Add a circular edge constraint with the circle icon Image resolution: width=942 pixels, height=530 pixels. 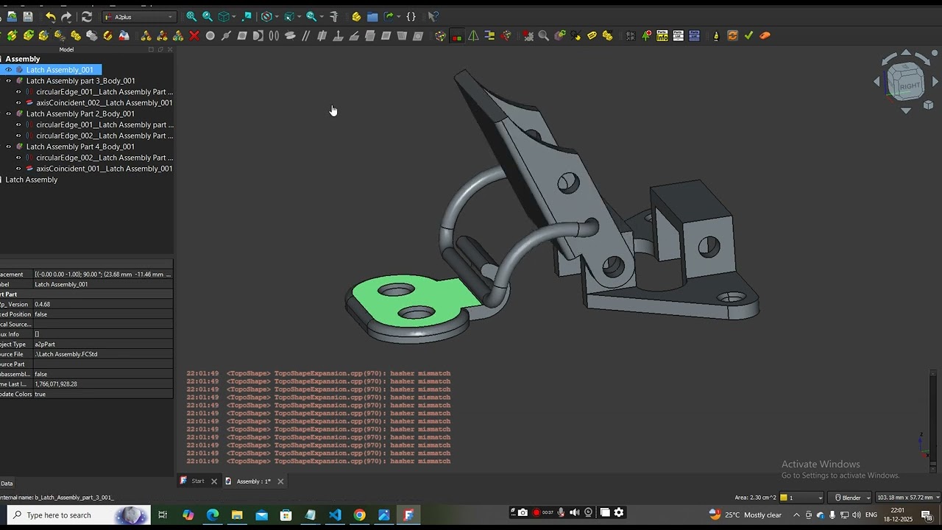pos(210,35)
